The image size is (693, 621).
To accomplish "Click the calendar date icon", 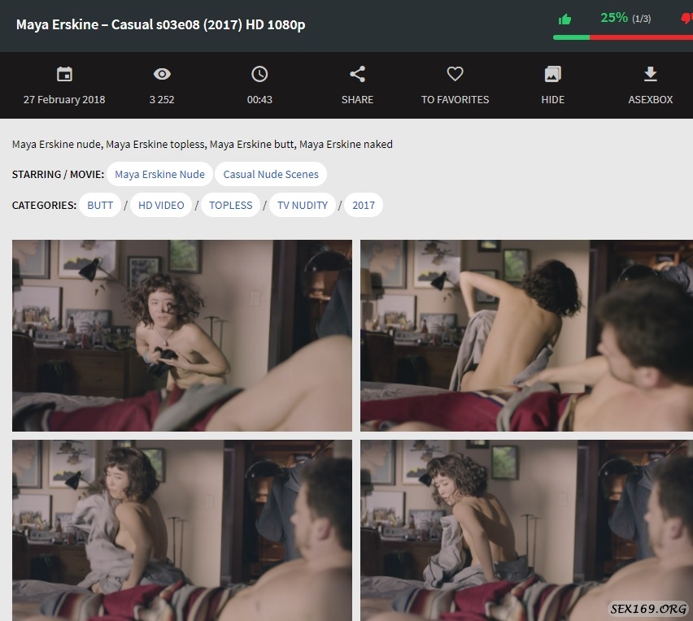I will (64, 75).
